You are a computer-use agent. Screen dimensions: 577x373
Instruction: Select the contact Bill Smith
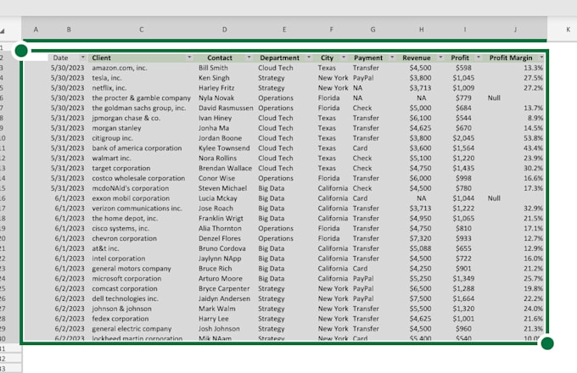[x=213, y=68]
